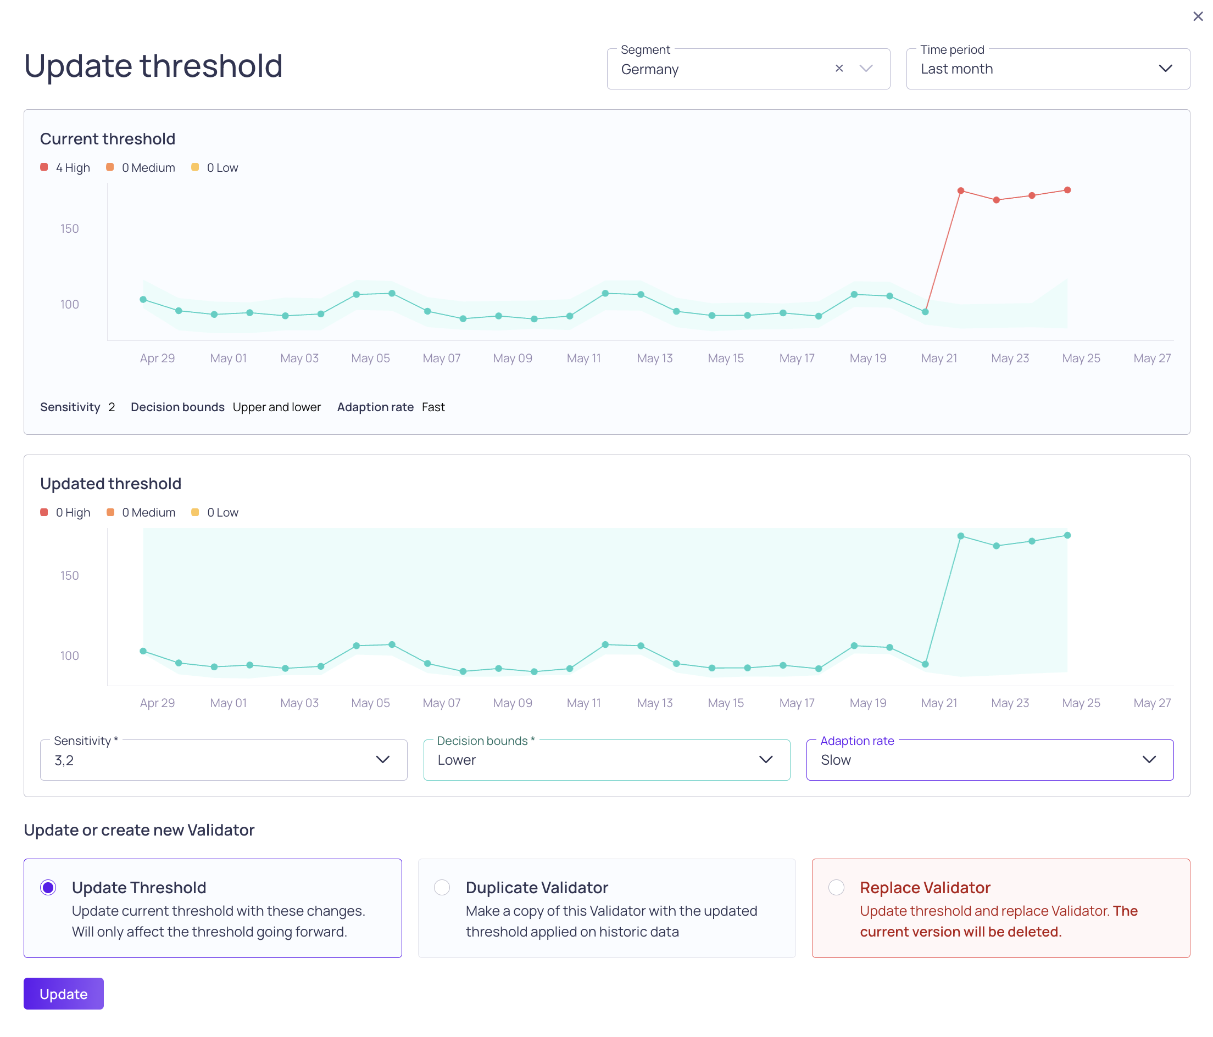Click the last red anomaly point in Current chart

coord(1067,190)
